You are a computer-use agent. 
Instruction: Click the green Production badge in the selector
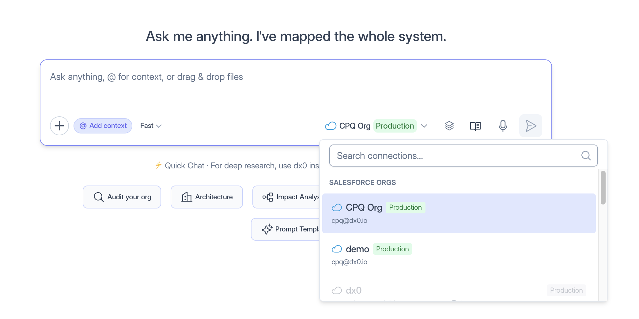[x=395, y=126]
